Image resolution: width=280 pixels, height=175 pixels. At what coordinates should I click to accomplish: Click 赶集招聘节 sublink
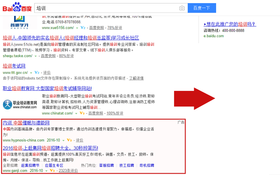pos(30,165)
